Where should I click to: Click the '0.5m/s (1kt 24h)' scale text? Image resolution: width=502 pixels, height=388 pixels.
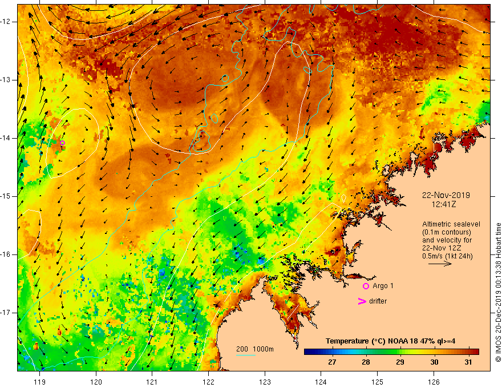447,256
